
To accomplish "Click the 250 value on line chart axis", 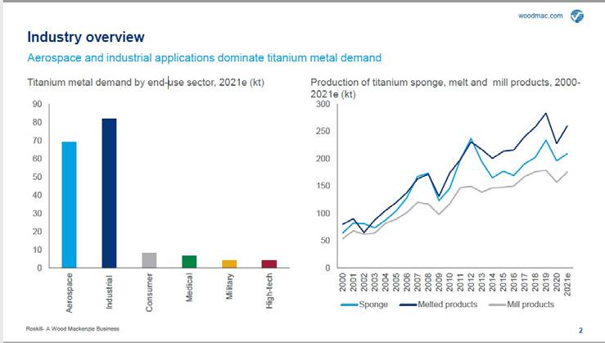I will coord(323,131).
